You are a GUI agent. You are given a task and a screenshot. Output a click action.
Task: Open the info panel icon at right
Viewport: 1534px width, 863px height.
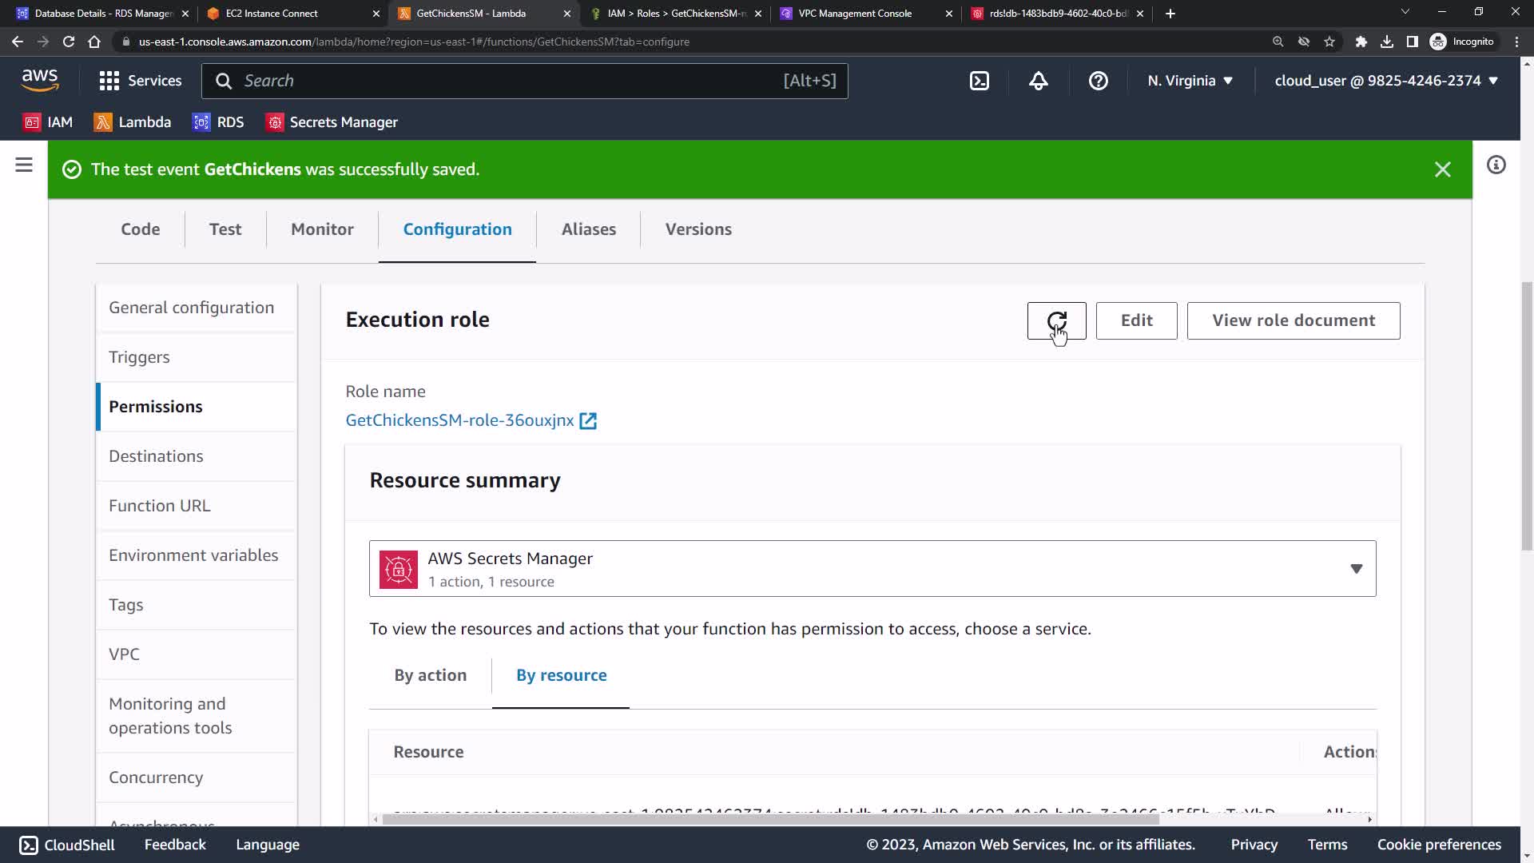[1496, 165]
